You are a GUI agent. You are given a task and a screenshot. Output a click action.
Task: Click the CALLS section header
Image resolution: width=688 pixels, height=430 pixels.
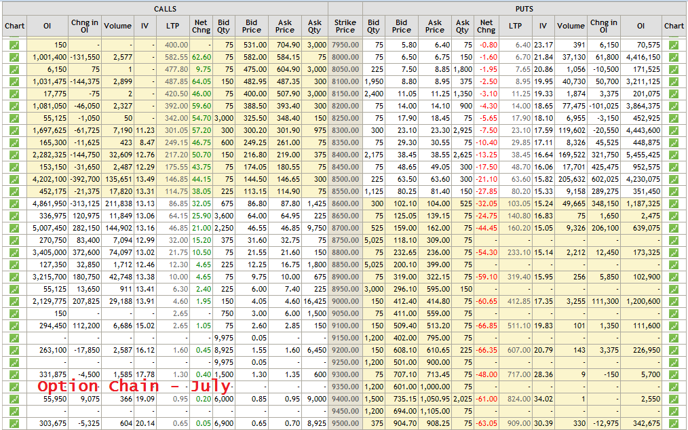(165, 9)
